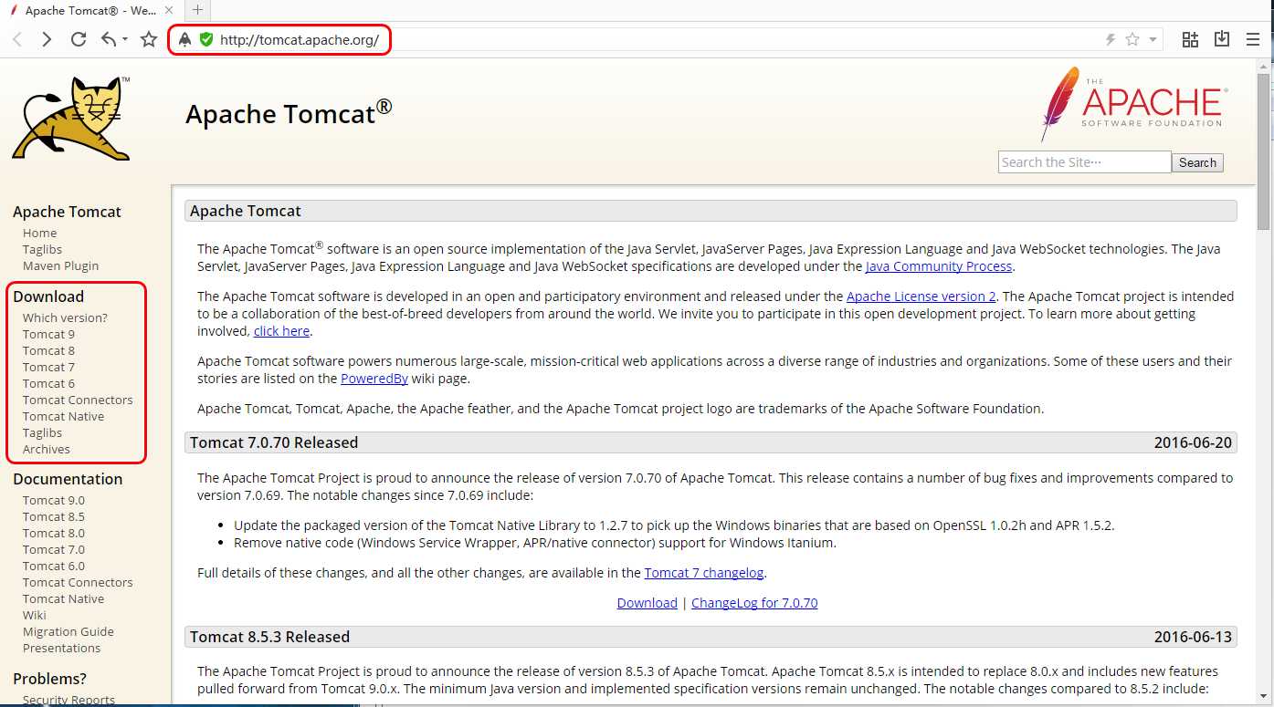
Task: Click the green security shield icon
Action: (x=206, y=40)
